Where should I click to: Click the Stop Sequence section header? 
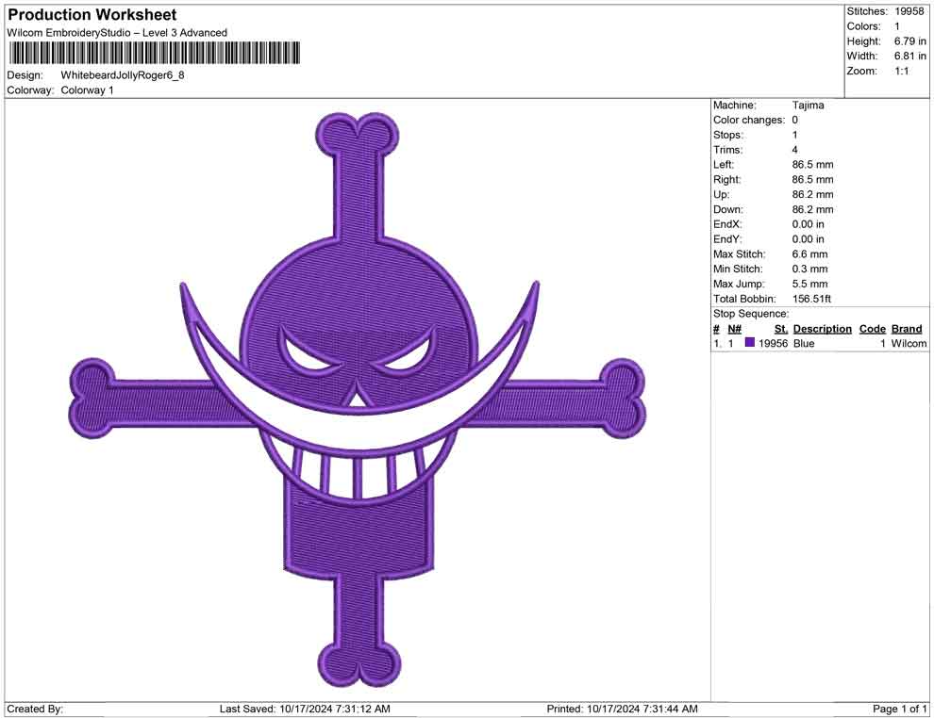point(750,313)
